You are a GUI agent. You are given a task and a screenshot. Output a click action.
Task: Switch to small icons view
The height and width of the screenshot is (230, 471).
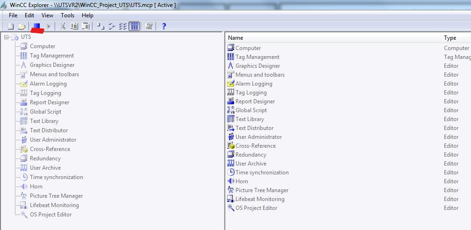click(x=112, y=27)
